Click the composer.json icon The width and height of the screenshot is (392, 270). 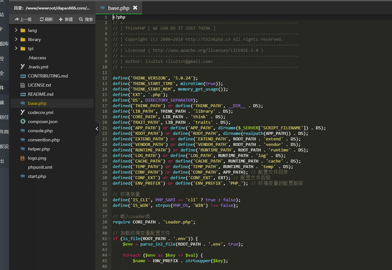click(x=23, y=121)
